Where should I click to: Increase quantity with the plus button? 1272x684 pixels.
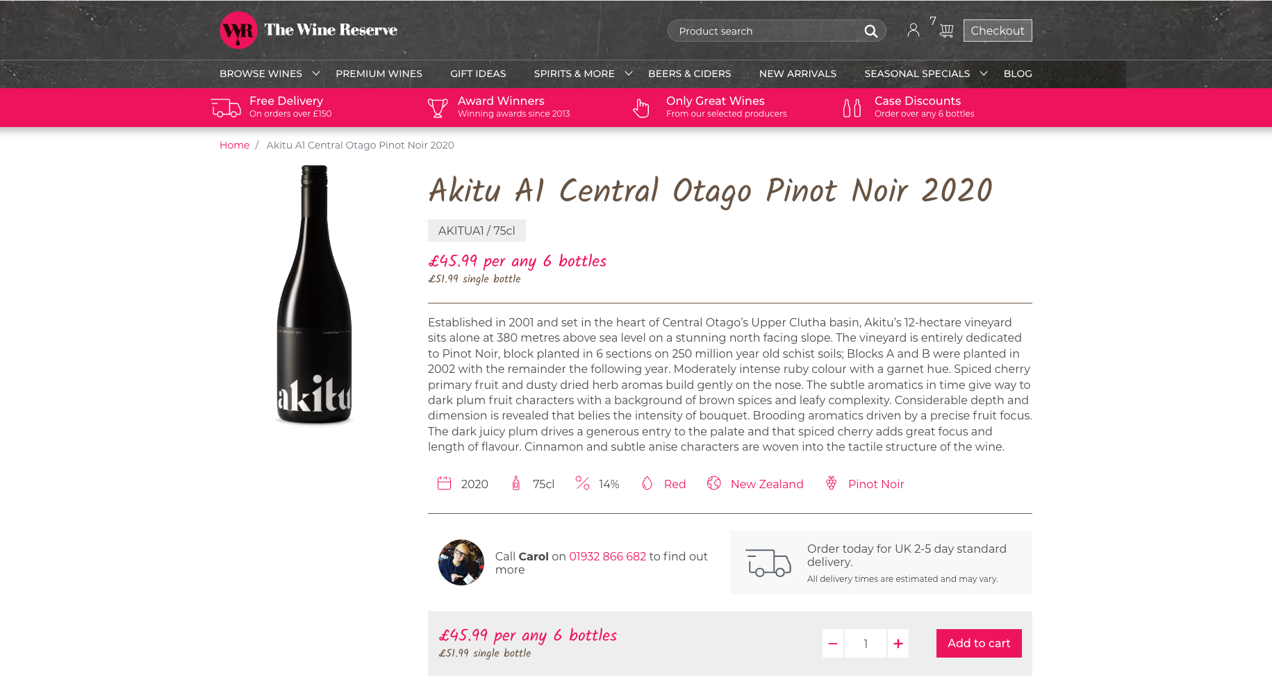click(x=898, y=644)
